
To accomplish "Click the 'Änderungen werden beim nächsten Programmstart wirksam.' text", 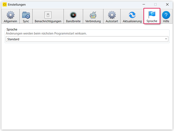I will 46,33.
